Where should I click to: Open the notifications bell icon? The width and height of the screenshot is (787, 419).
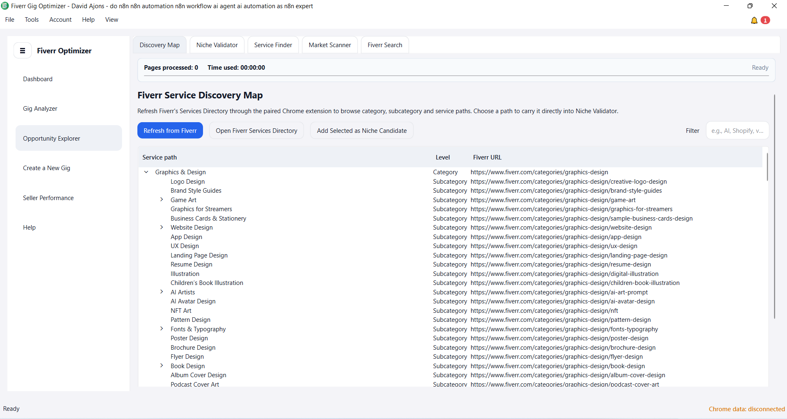tap(754, 20)
